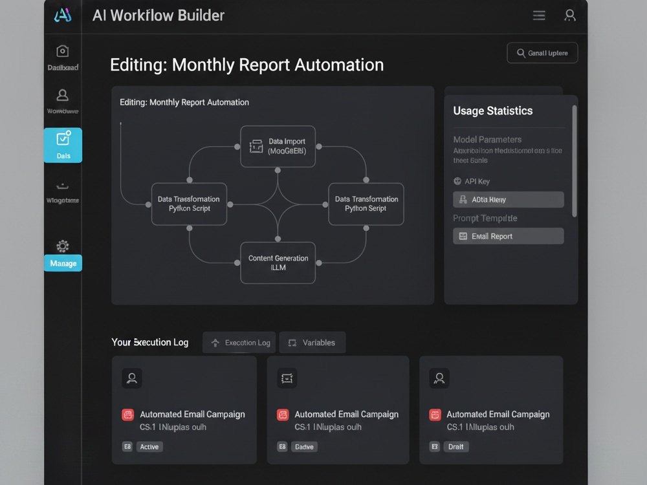The image size is (647, 485).
Task: Click the Manage button in sidebar
Action: [63, 263]
